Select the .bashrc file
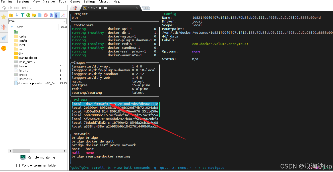The image size is (333, 172). (x=21, y=66)
